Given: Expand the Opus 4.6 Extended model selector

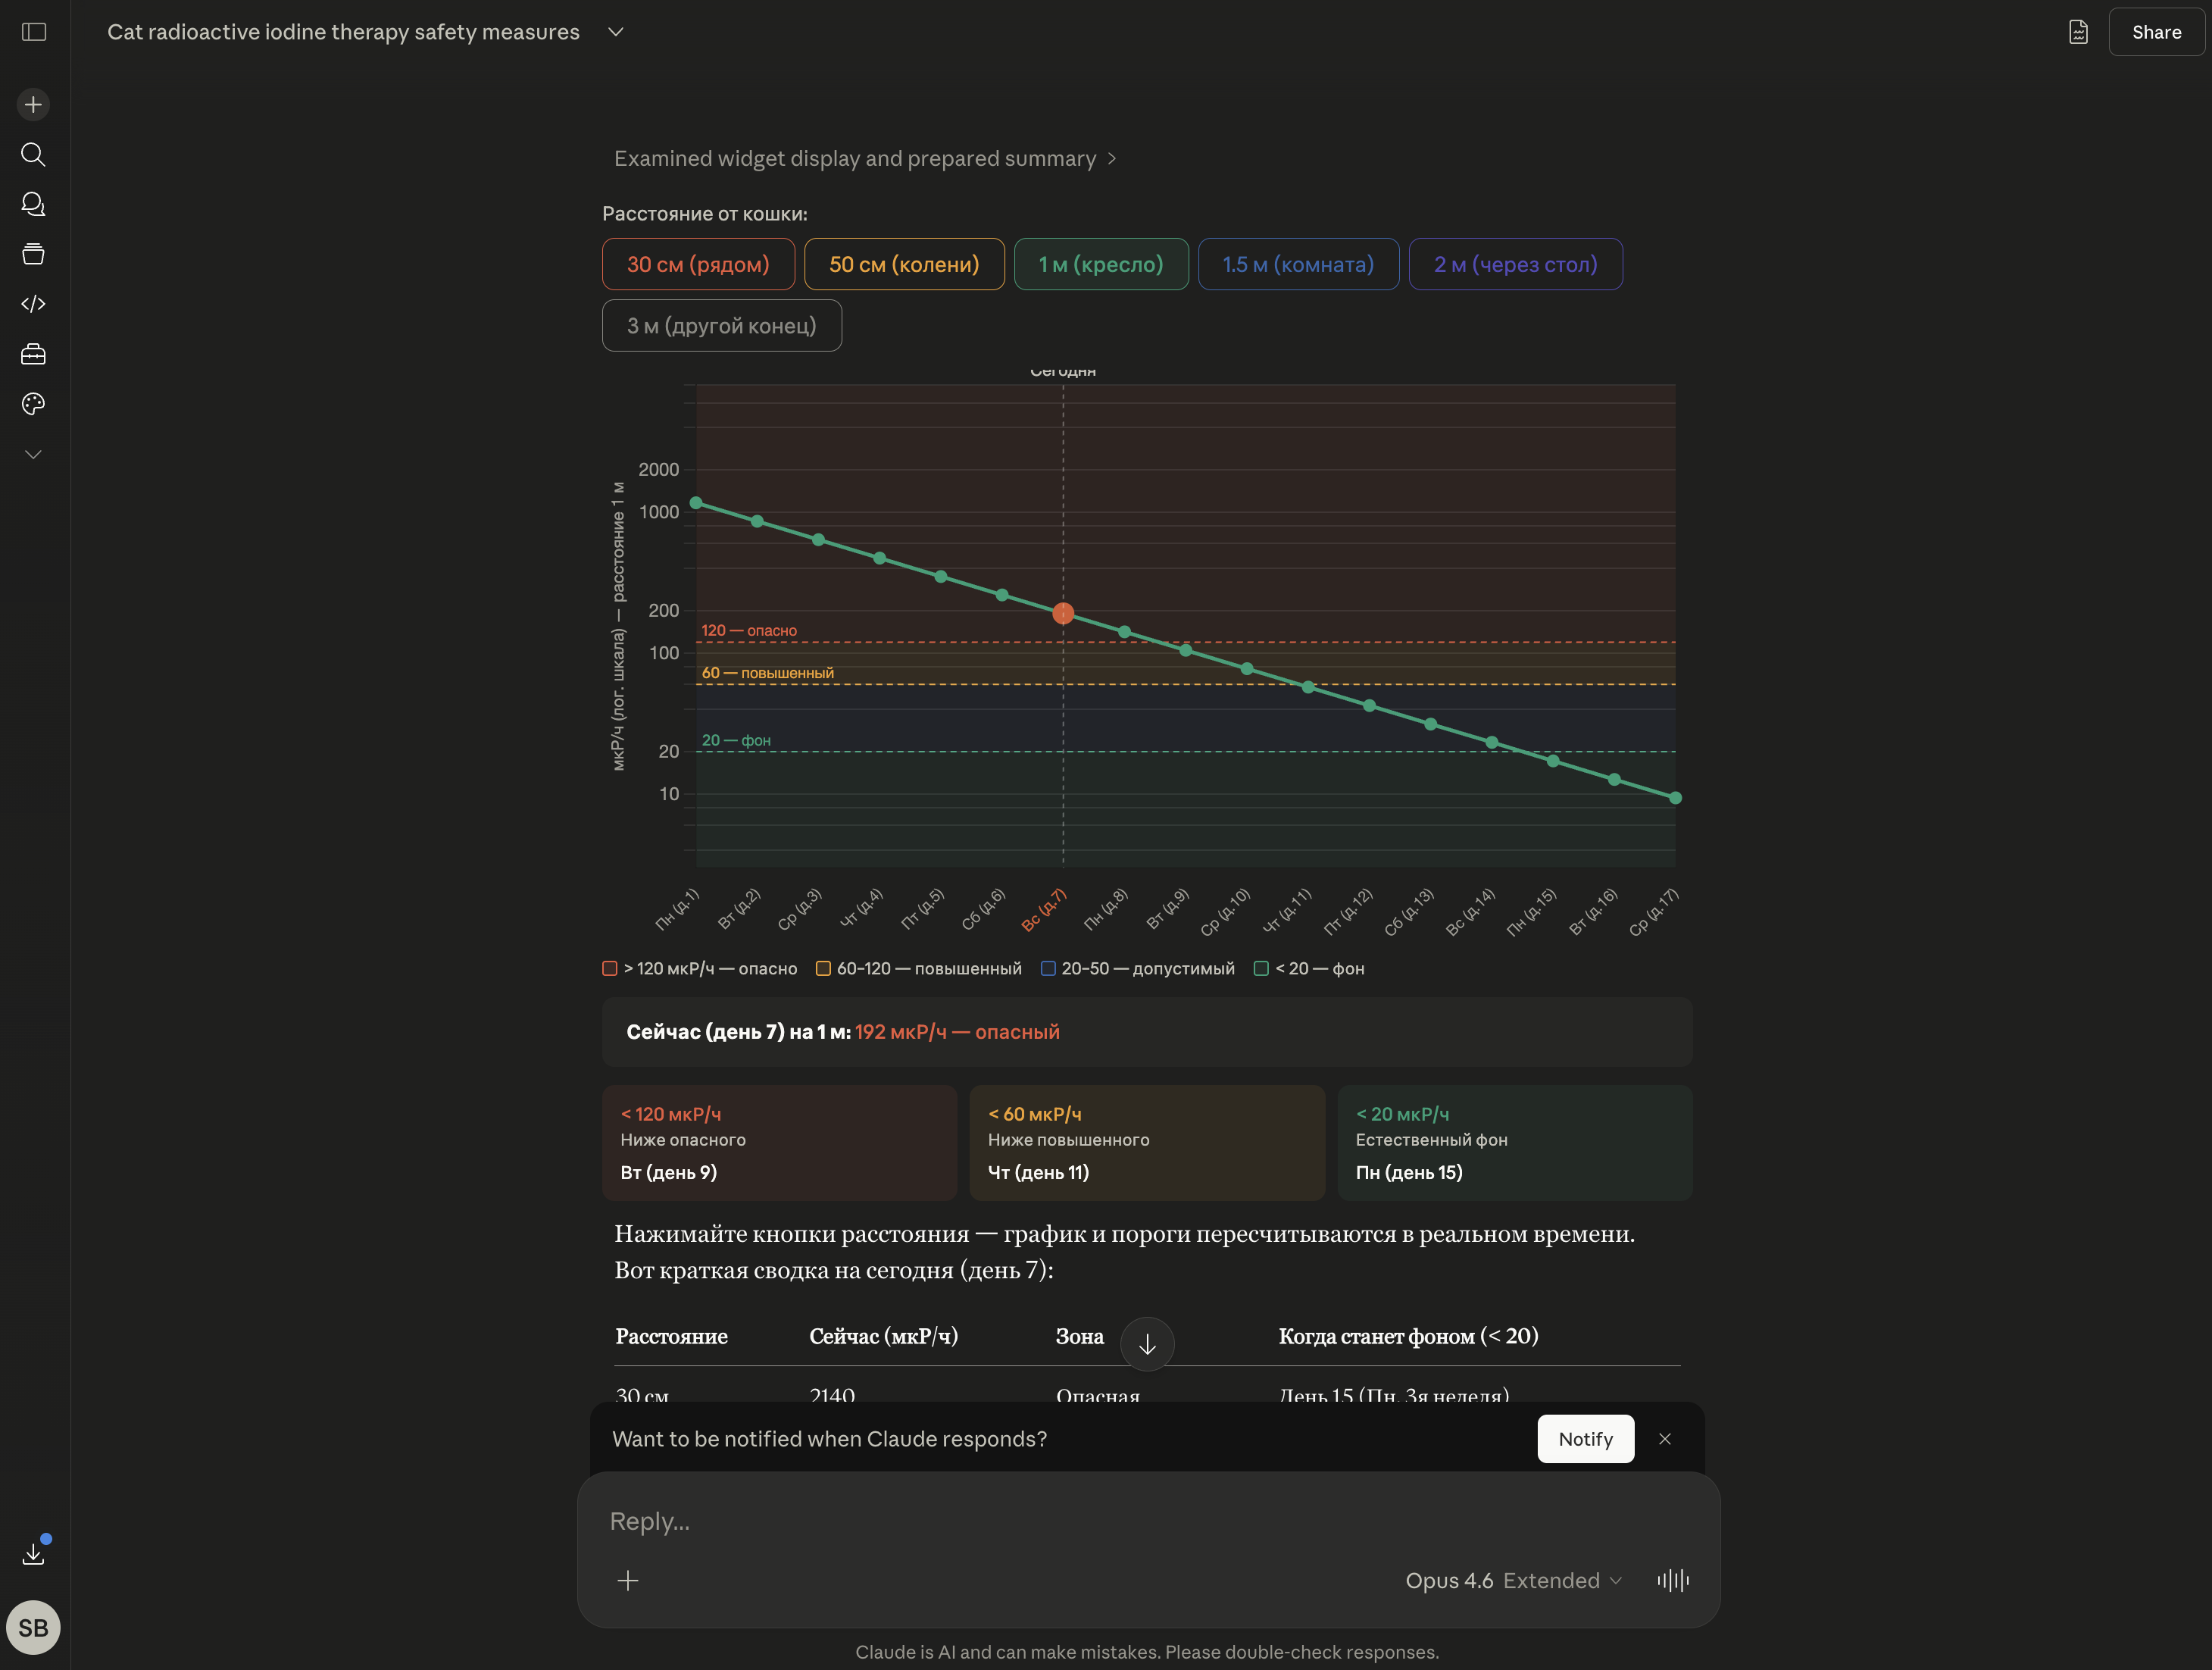Looking at the screenshot, I should (1512, 1580).
